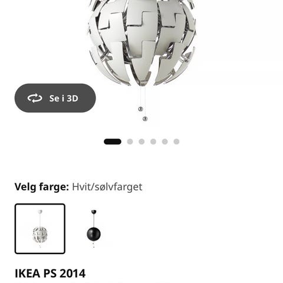Select the active first image pill indicator
This screenshot has height=283, width=283.
[113, 141]
